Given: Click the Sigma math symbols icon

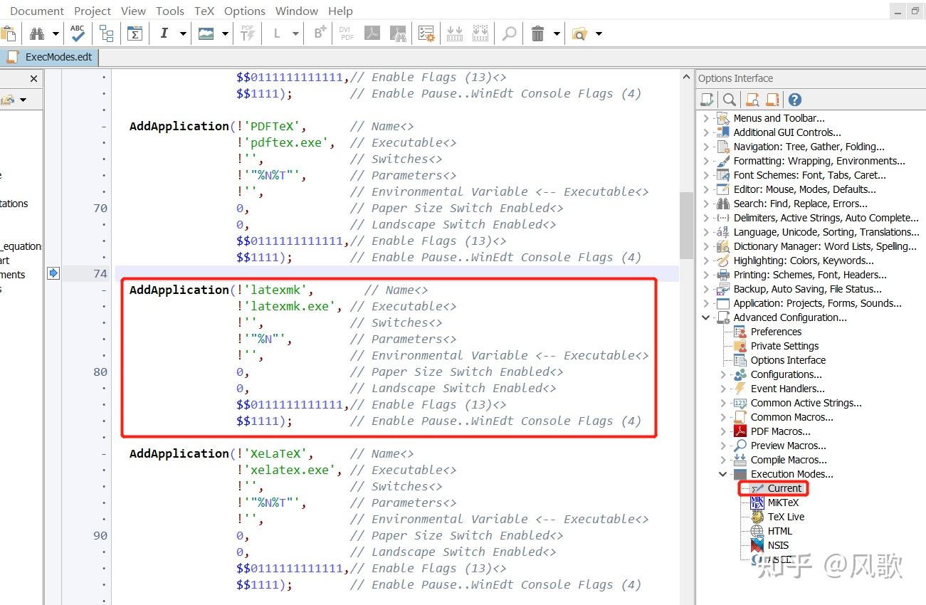Looking at the screenshot, I should pos(135,33).
